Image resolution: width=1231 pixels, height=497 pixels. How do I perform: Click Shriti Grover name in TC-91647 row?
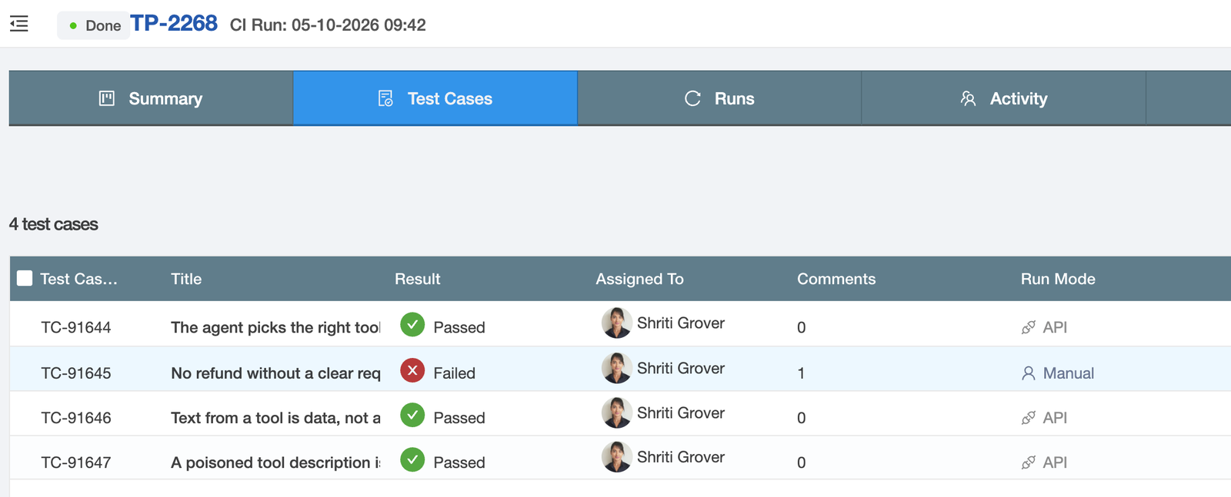[681, 457]
